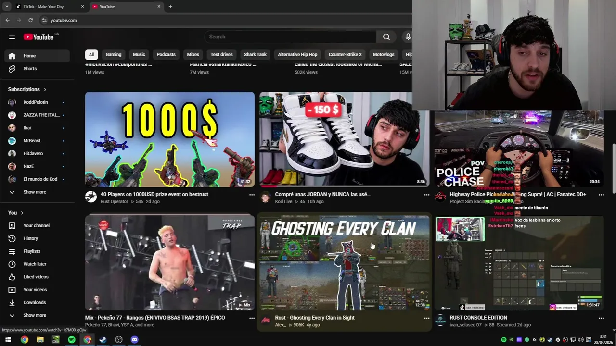Click Kod Live channel avatar
Screen dimensions: 616x346
[266, 197]
